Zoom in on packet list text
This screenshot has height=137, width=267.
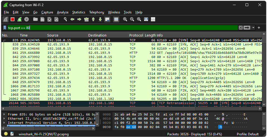(125, 19)
